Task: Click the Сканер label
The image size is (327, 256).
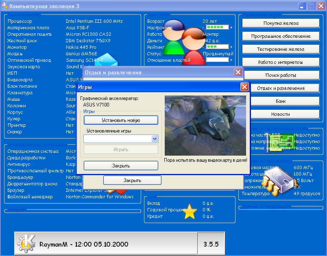Action: pos(14,132)
